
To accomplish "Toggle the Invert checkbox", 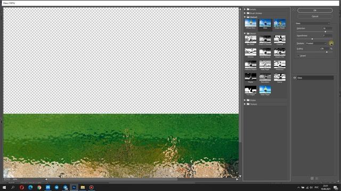I will (x=298, y=56).
